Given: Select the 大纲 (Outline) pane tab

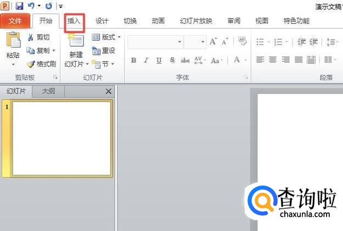Looking at the screenshot, I should point(48,91).
